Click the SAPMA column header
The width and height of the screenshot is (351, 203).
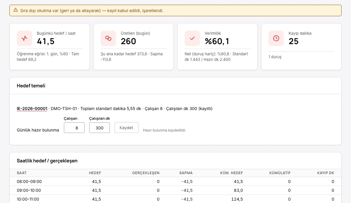[x=186, y=173]
